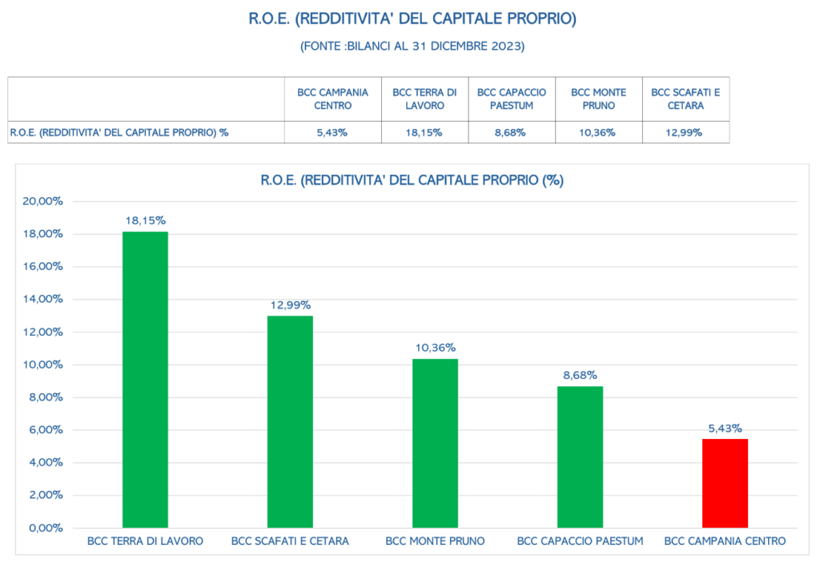Click the 8,00% y-axis label
This screenshot has width=820, height=568.
click(46, 397)
